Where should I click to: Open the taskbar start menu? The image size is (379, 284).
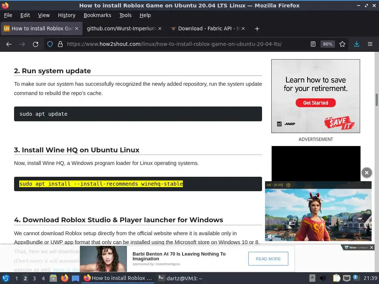click(x=6, y=278)
